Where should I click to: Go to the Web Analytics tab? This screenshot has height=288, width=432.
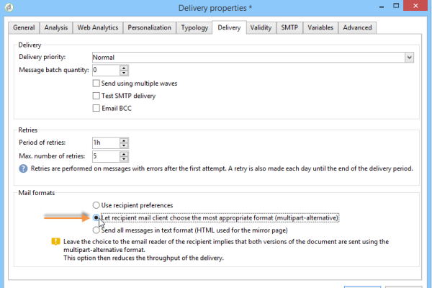99,28
